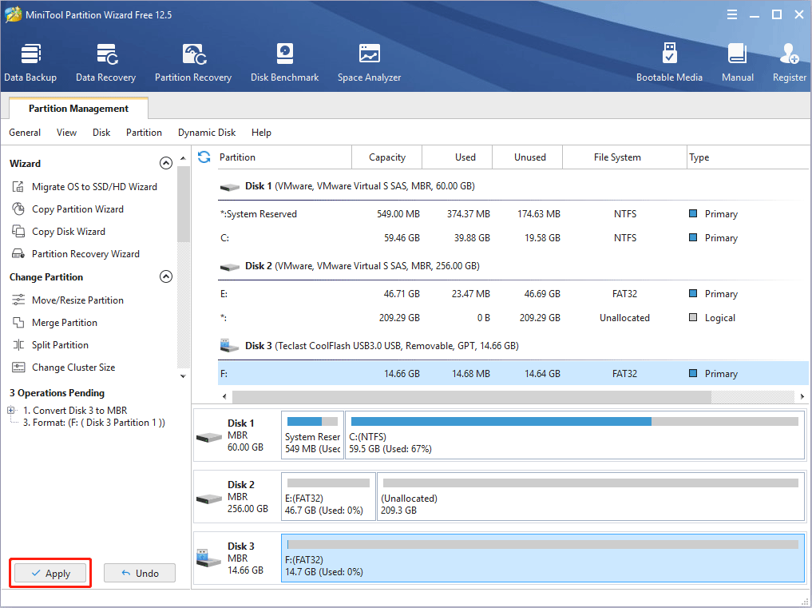Open the Data Backup tool
The height and width of the screenshot is (608, 812).
tap(30, 63)
